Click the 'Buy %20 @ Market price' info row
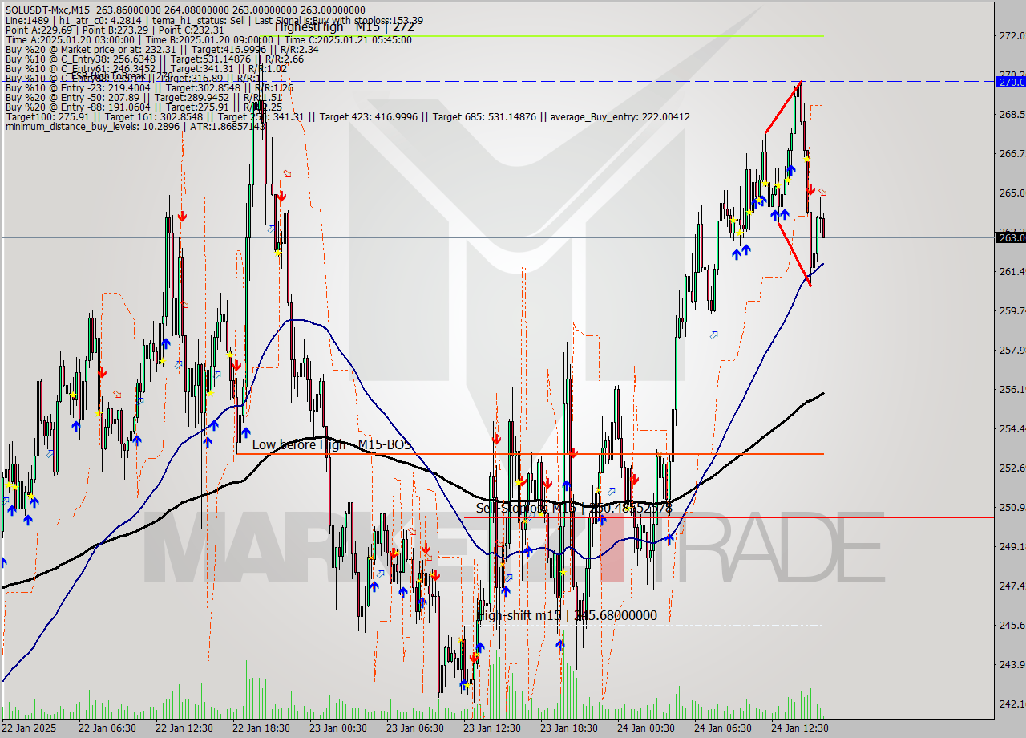The image size is (1026, 738). coord(162,49)
